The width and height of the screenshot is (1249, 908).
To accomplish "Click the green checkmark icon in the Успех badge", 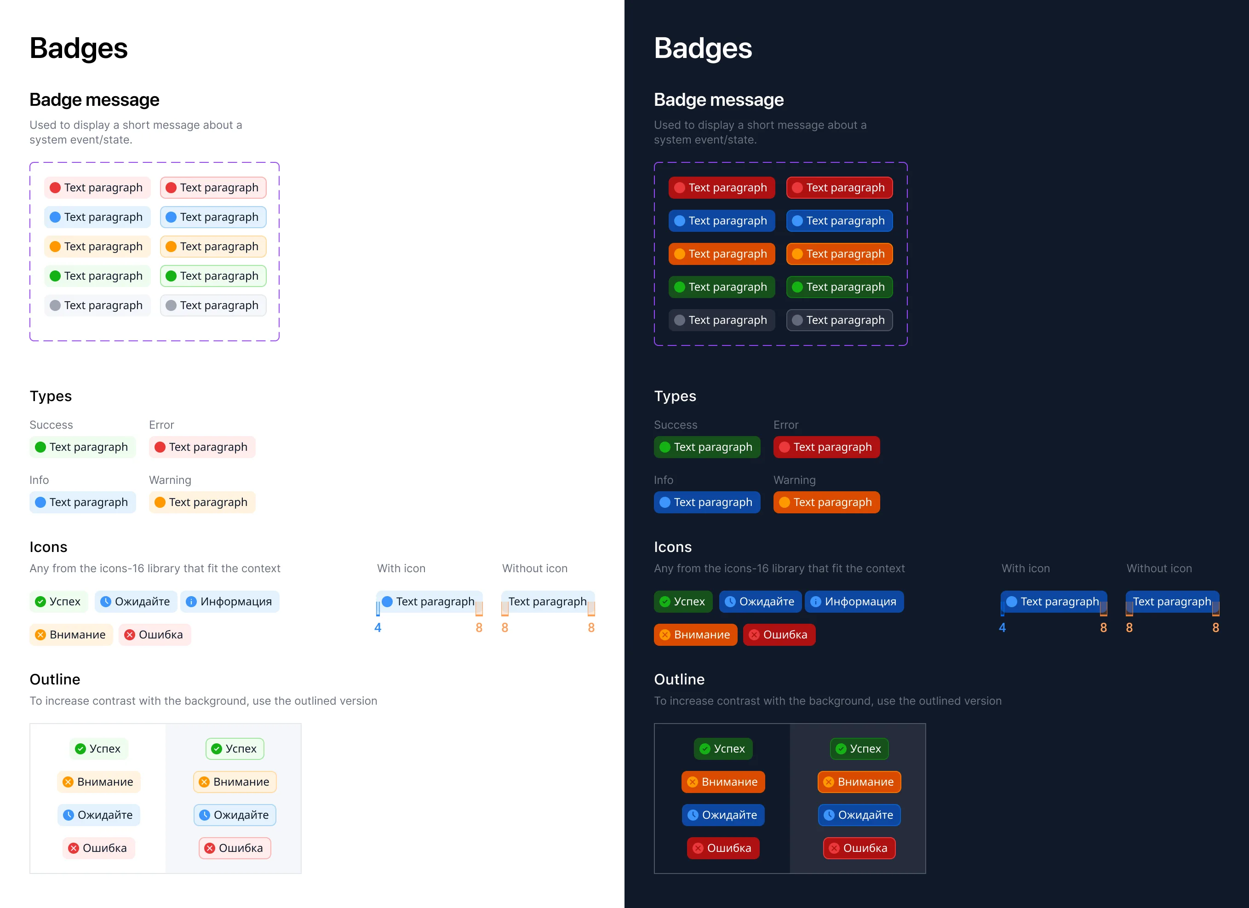I will point(41,602).
